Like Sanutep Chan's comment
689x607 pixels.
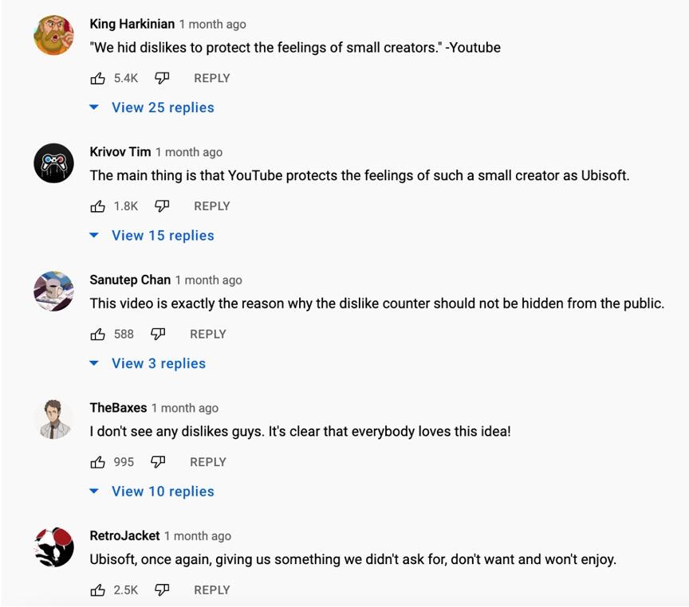click(98, 335)
